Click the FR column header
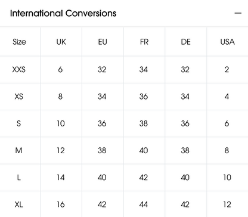 [x=144, y=42]
